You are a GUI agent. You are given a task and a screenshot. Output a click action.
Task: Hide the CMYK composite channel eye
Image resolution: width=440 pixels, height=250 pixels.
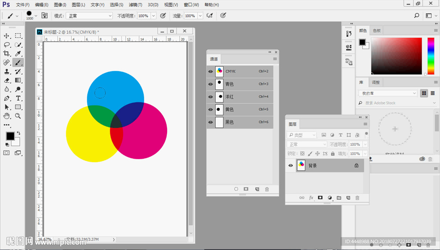point(211,71)
